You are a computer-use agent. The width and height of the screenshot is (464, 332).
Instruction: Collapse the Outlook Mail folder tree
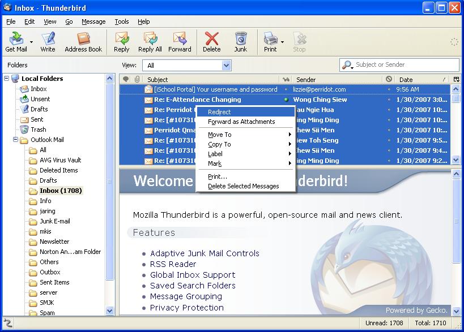16,139
